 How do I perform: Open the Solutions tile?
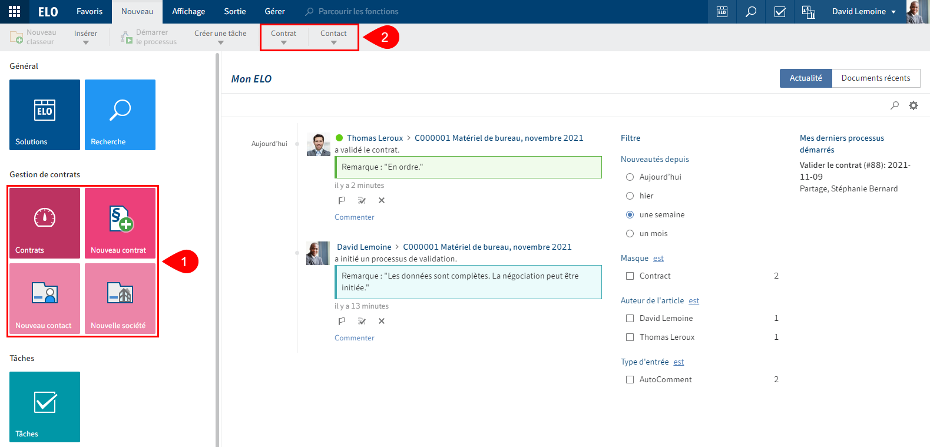(45, 115)
